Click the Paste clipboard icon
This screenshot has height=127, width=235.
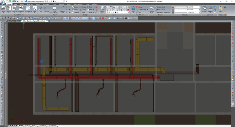[221, 9]
